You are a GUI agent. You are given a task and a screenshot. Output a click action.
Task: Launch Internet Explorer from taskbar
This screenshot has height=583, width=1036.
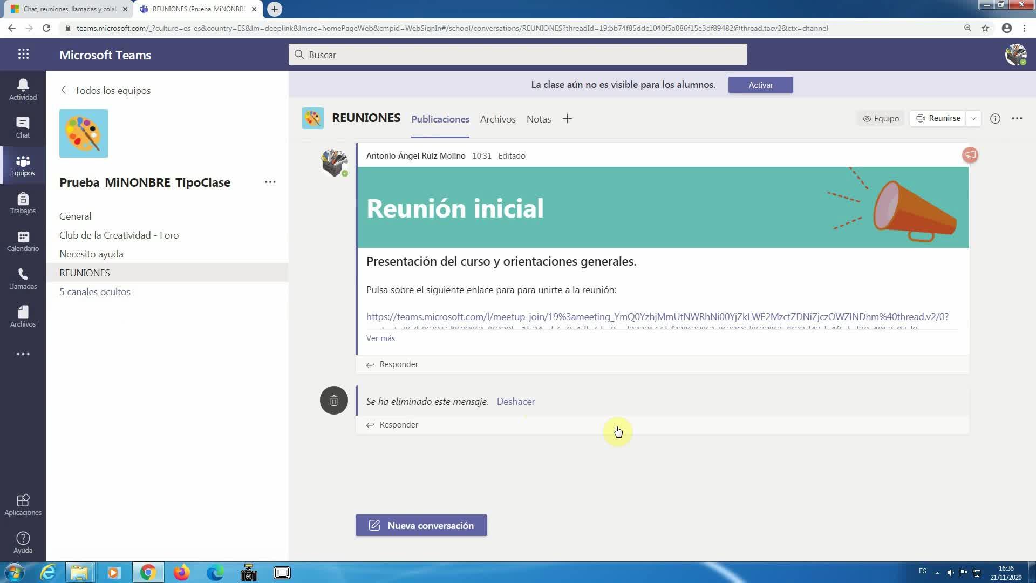pos(47,572)
